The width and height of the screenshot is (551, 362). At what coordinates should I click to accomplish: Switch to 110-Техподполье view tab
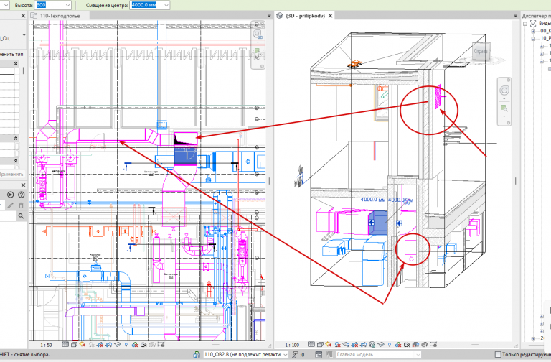coord(59,16)
